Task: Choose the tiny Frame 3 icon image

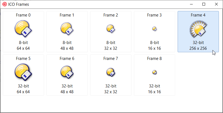Action: pos(155,29)
